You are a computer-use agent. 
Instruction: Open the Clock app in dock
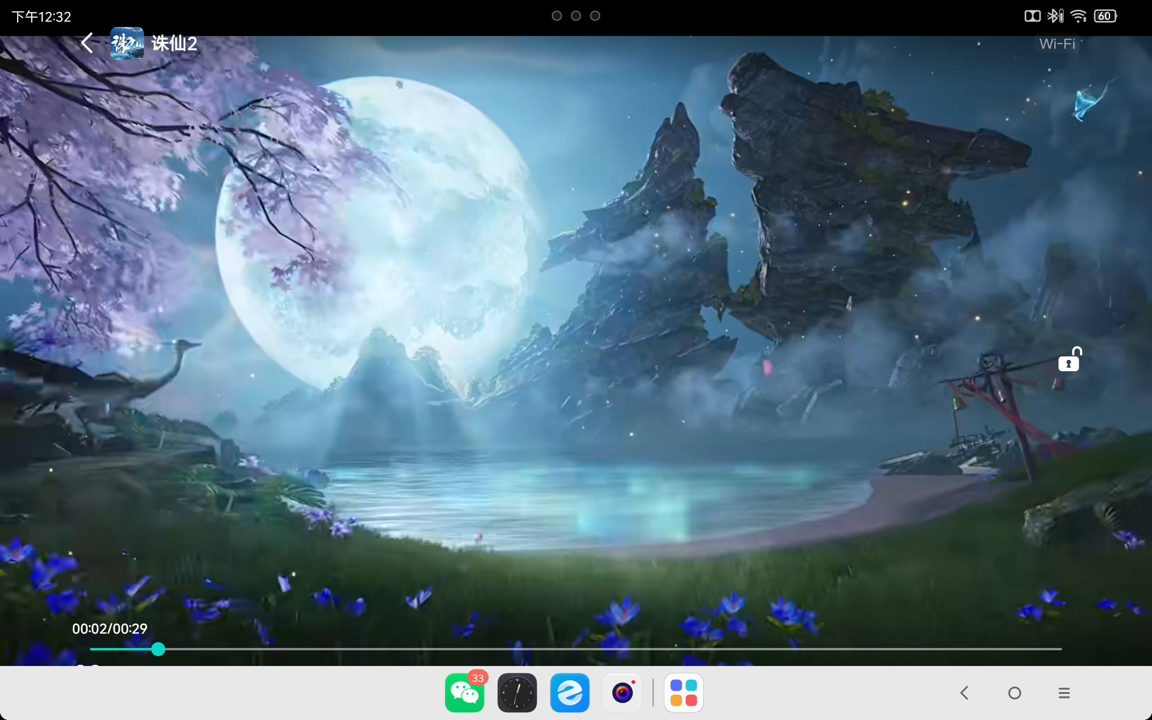(x=517, y=693)
